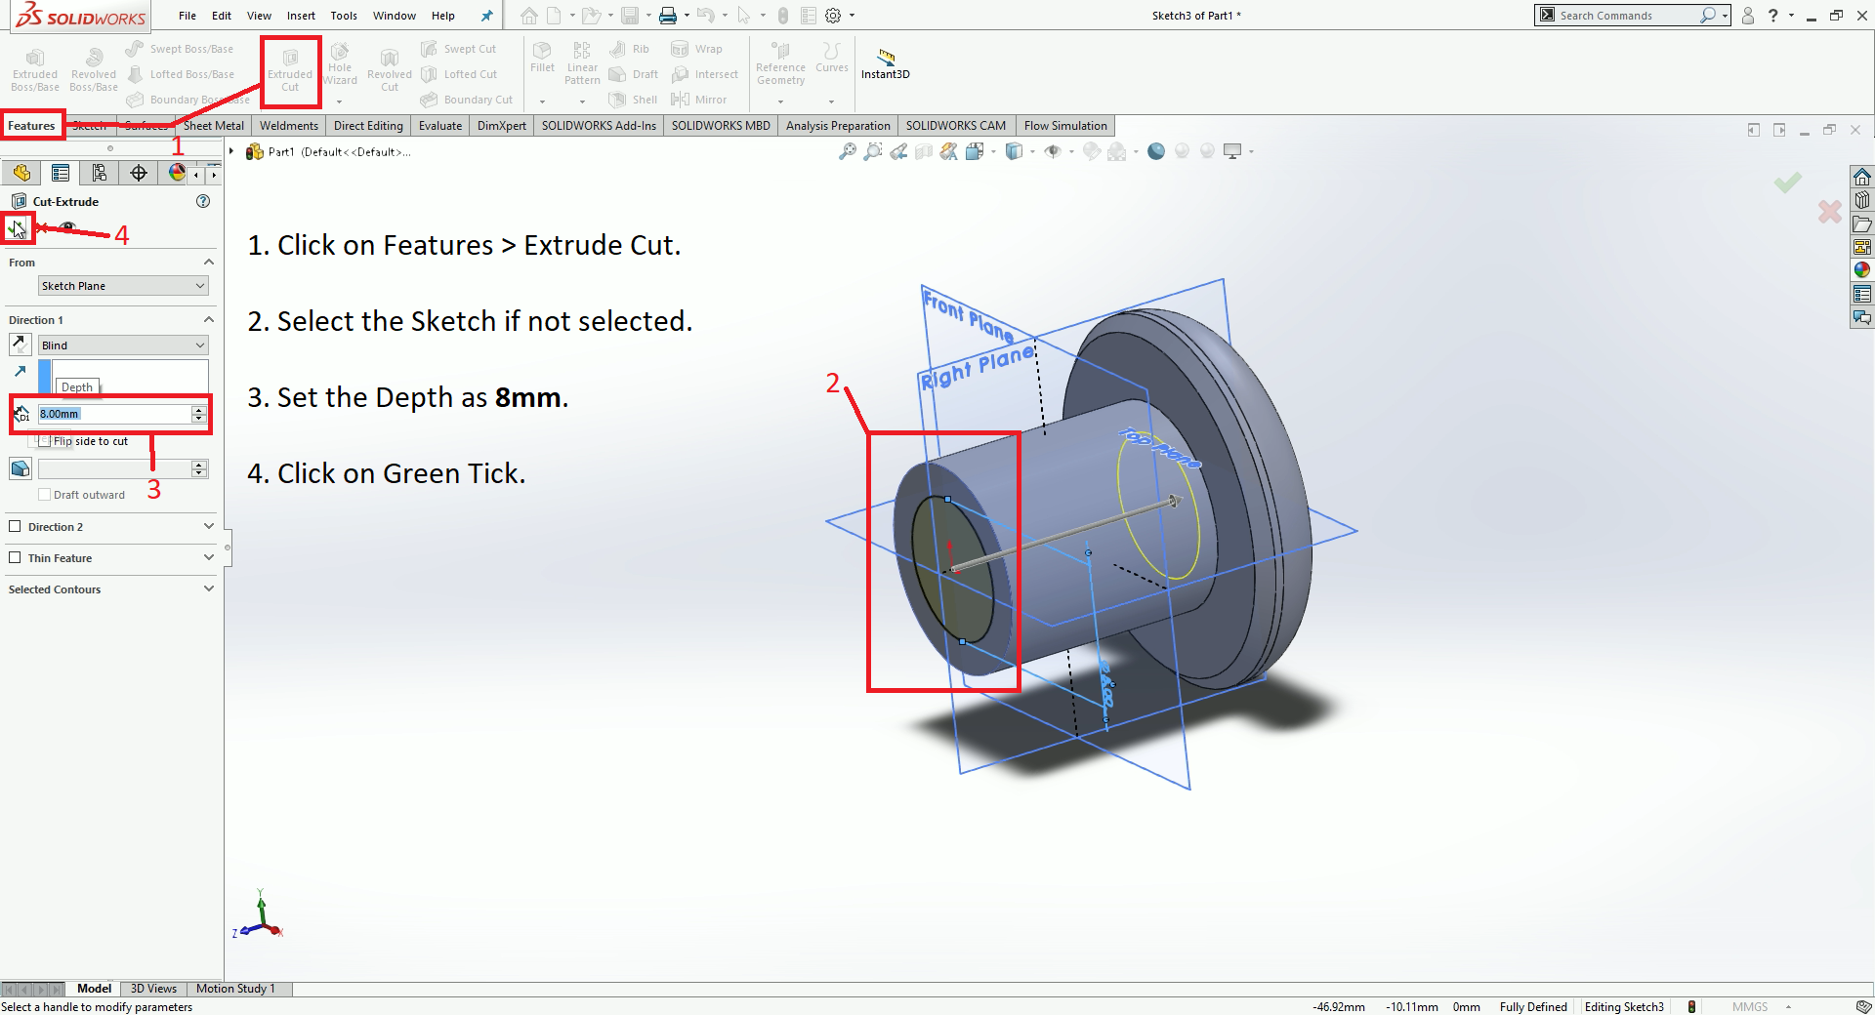
Task: Toggle the detailed preview eye button
Action: (x=67, y=228)
